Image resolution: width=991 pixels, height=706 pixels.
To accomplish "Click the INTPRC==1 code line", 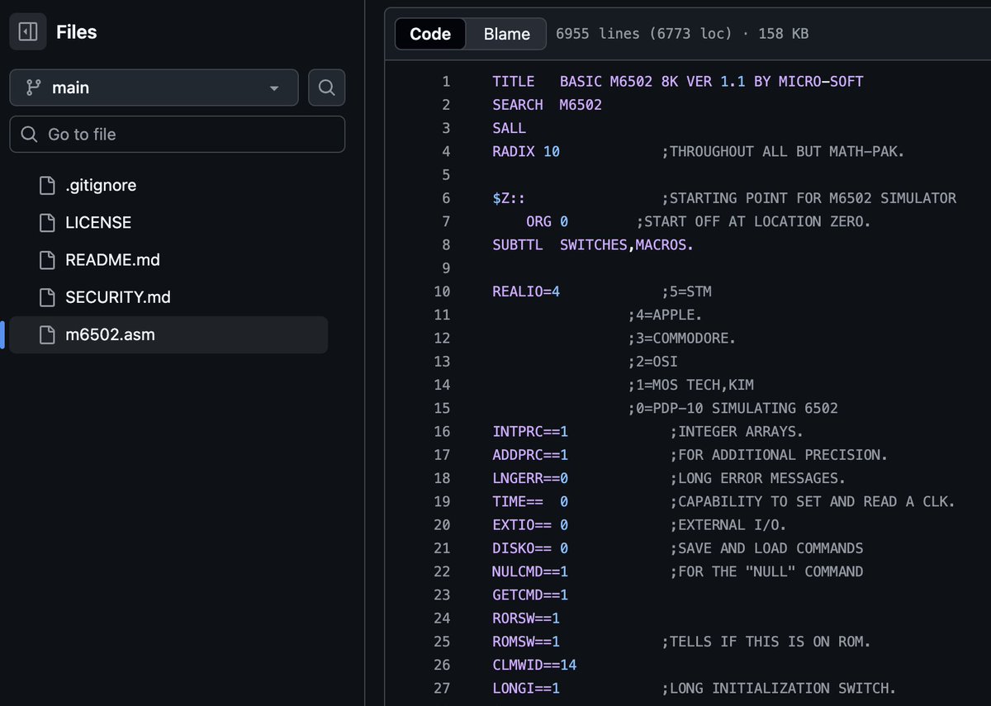I will click(x=530, y=431).
